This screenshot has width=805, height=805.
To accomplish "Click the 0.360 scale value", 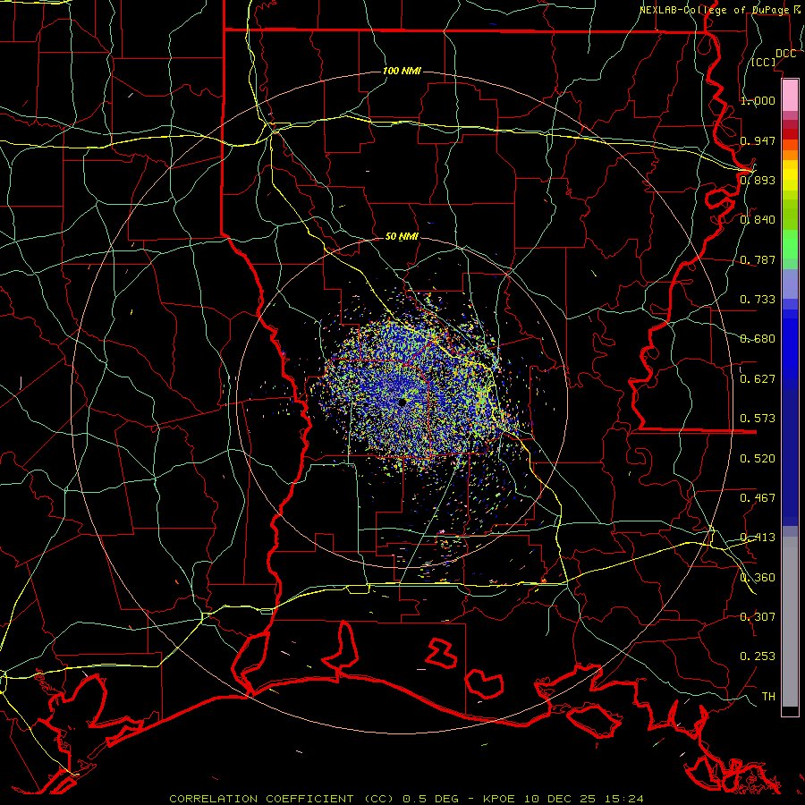I will click(x=758, y=578).
